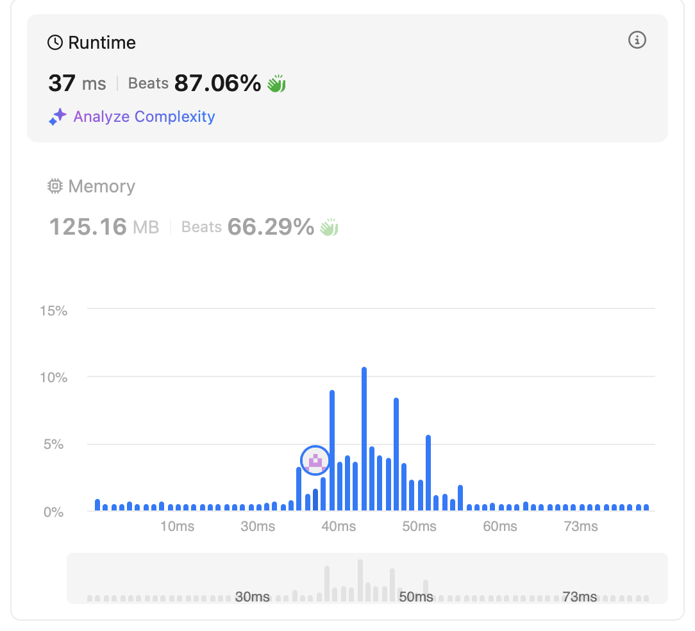Open the Analyze Complexity link
Viewport: 695px width, 631px height.
[x=144, y=117]
